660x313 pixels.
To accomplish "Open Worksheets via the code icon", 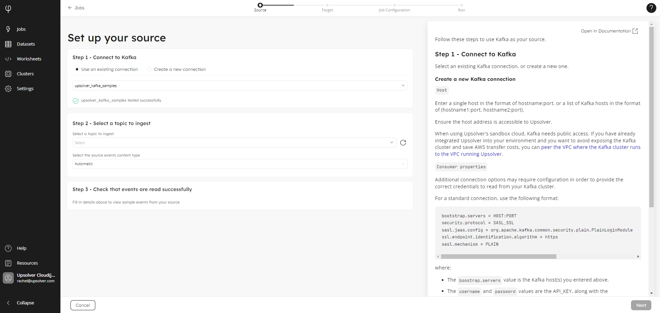I will coord(8,59).
